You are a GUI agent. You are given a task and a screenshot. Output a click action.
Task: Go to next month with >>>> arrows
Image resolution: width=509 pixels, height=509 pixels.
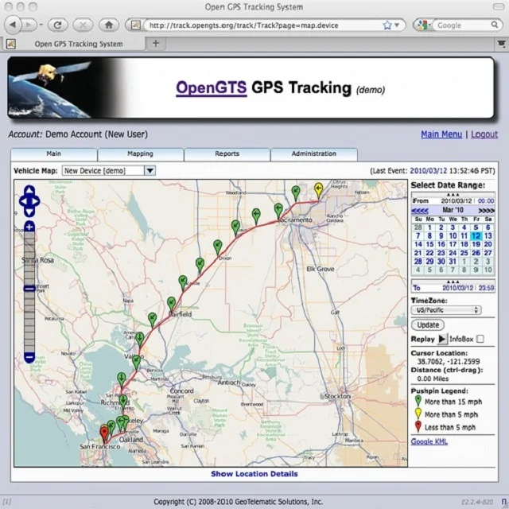(486, 211)
